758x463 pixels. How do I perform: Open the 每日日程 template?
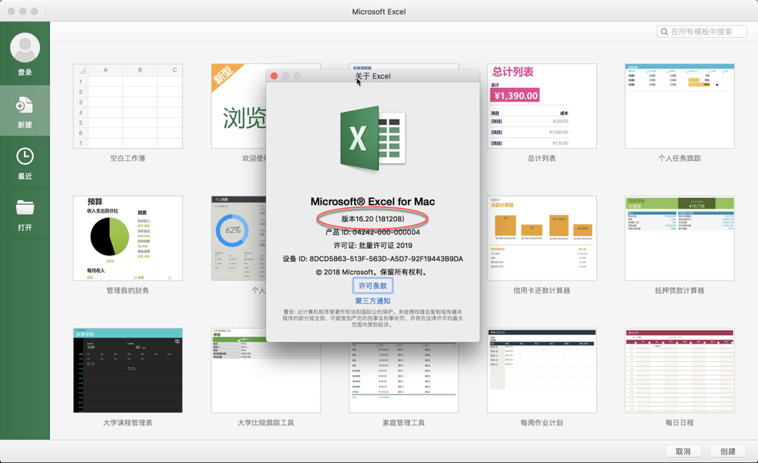pyautogui.click(x=679, y=371)
